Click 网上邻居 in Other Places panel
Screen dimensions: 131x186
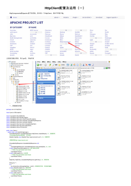click(43, 94)
